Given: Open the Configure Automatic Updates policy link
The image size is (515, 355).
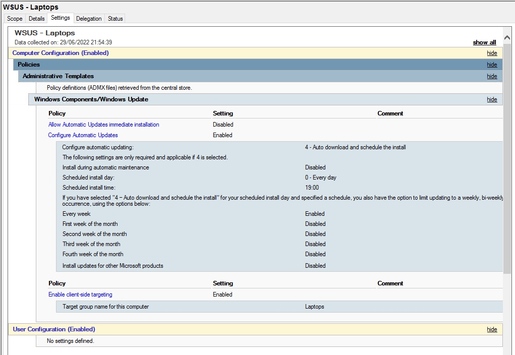Looking at the screenshot, I should [82, 135].
